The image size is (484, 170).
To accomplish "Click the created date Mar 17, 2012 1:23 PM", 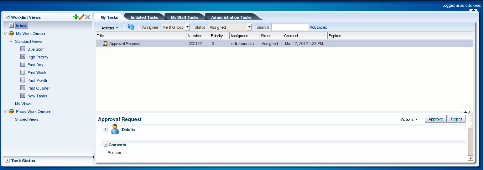I will point(304,44).
